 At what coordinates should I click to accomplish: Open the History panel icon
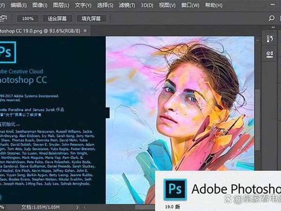pos(270,39)
